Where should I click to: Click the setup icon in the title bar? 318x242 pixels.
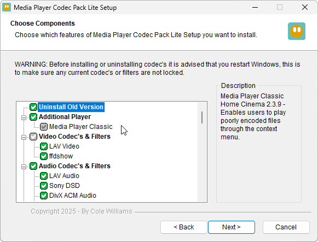point(7,8)
